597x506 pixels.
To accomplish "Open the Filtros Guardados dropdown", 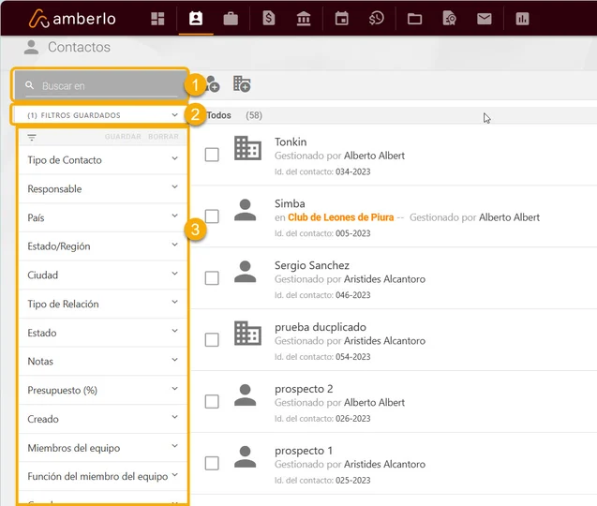I will tap(100, 115).
